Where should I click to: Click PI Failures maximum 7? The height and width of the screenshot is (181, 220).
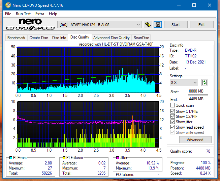(104, 168)
